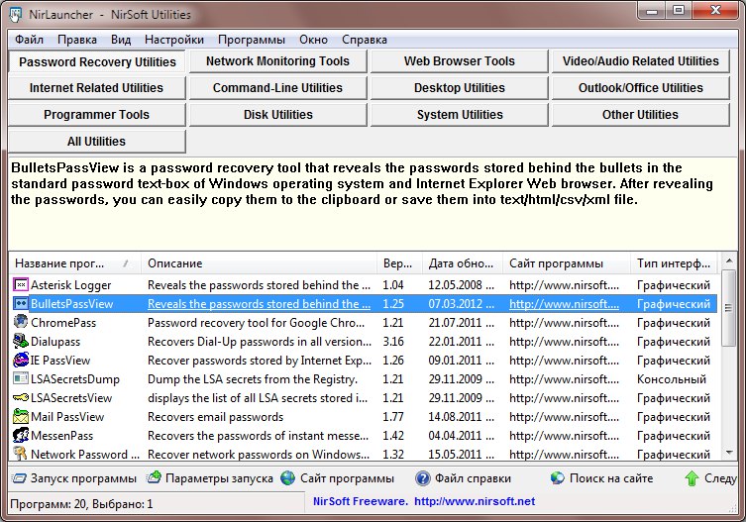Click scrollbar up arrow in program list
This screenshot has width=746, height=522.
tap(729, 261)
